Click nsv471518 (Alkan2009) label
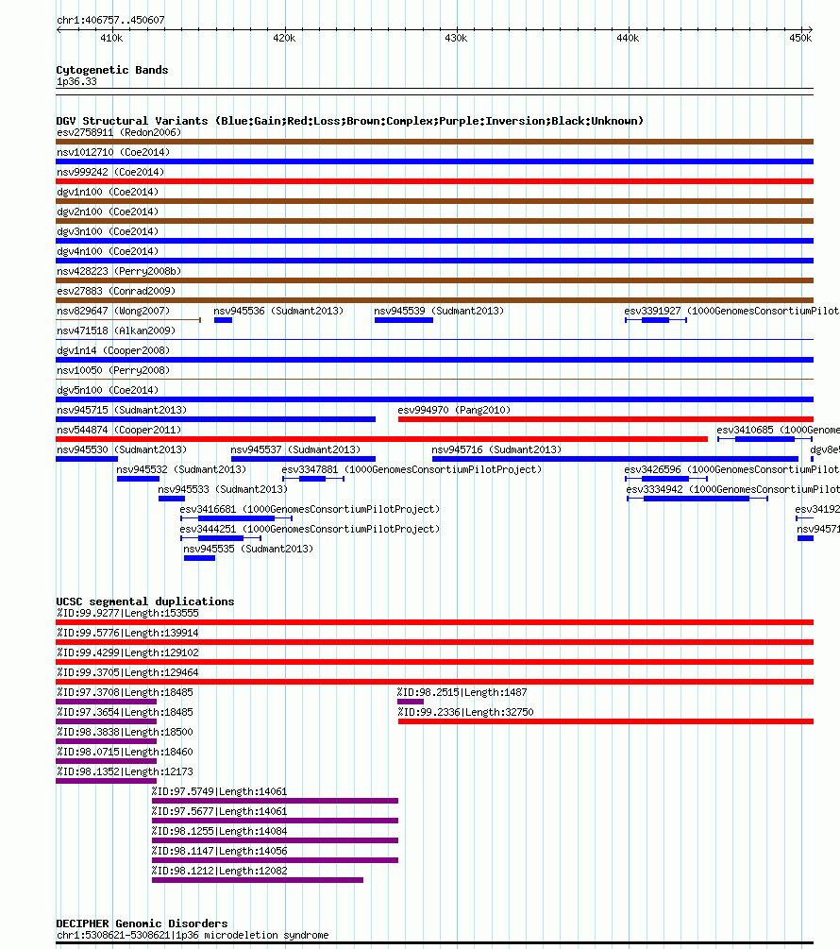 click(x=116, y=331)
